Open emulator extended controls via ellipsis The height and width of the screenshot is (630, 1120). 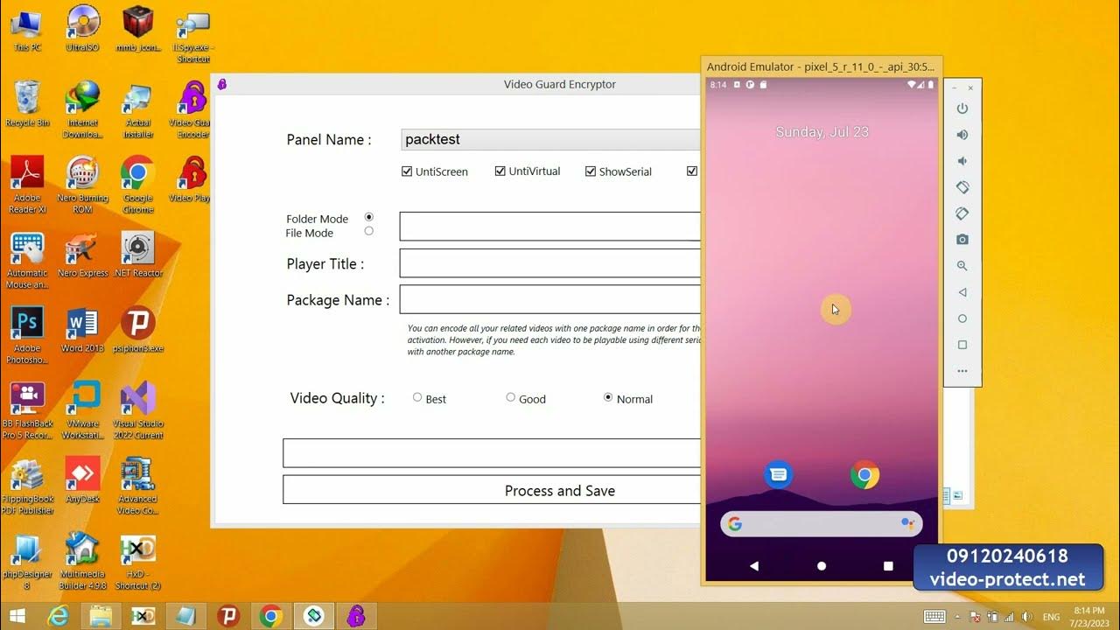point(962,371)
